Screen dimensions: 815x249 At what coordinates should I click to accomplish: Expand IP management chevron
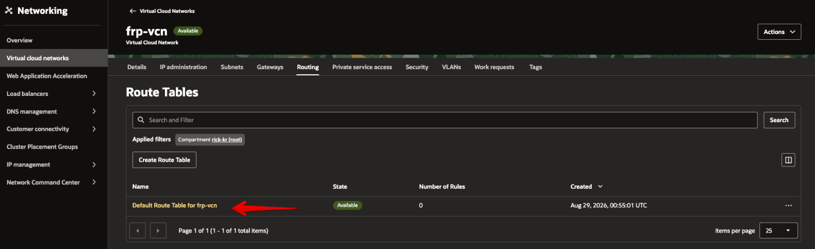[94, 164]
